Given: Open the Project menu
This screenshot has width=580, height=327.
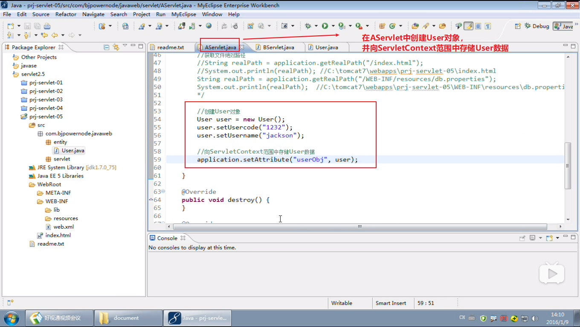Looking at the screenshot, I should [142, 14].
